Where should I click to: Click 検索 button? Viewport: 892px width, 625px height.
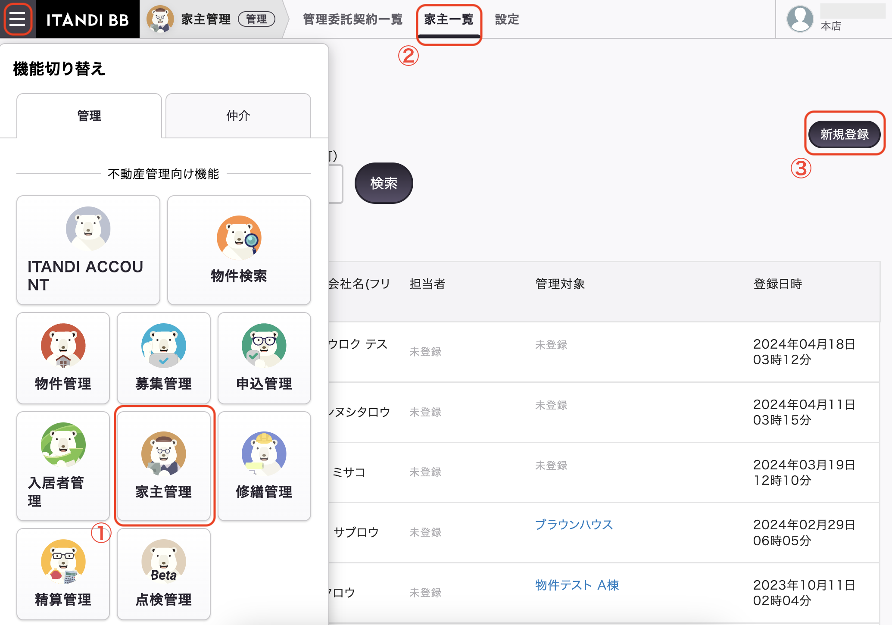(x=384, y=183)
